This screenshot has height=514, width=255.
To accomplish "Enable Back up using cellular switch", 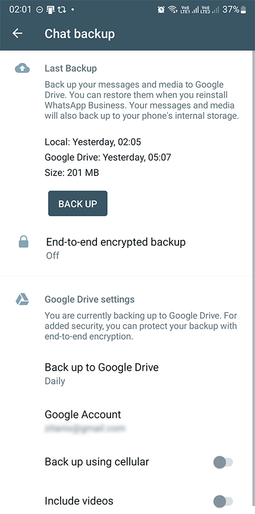I will (x=223, y=462).
